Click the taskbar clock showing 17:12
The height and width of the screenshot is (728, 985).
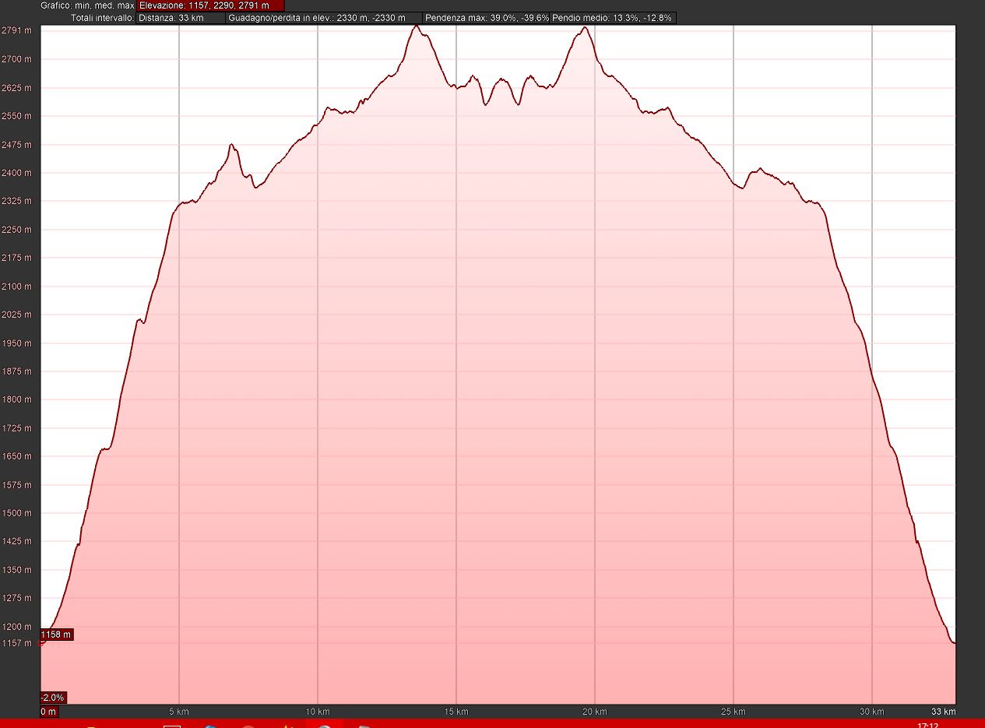click(x=927, y=725)
